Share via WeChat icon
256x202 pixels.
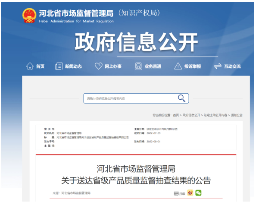pyautogui.click(x=198, y=193)
